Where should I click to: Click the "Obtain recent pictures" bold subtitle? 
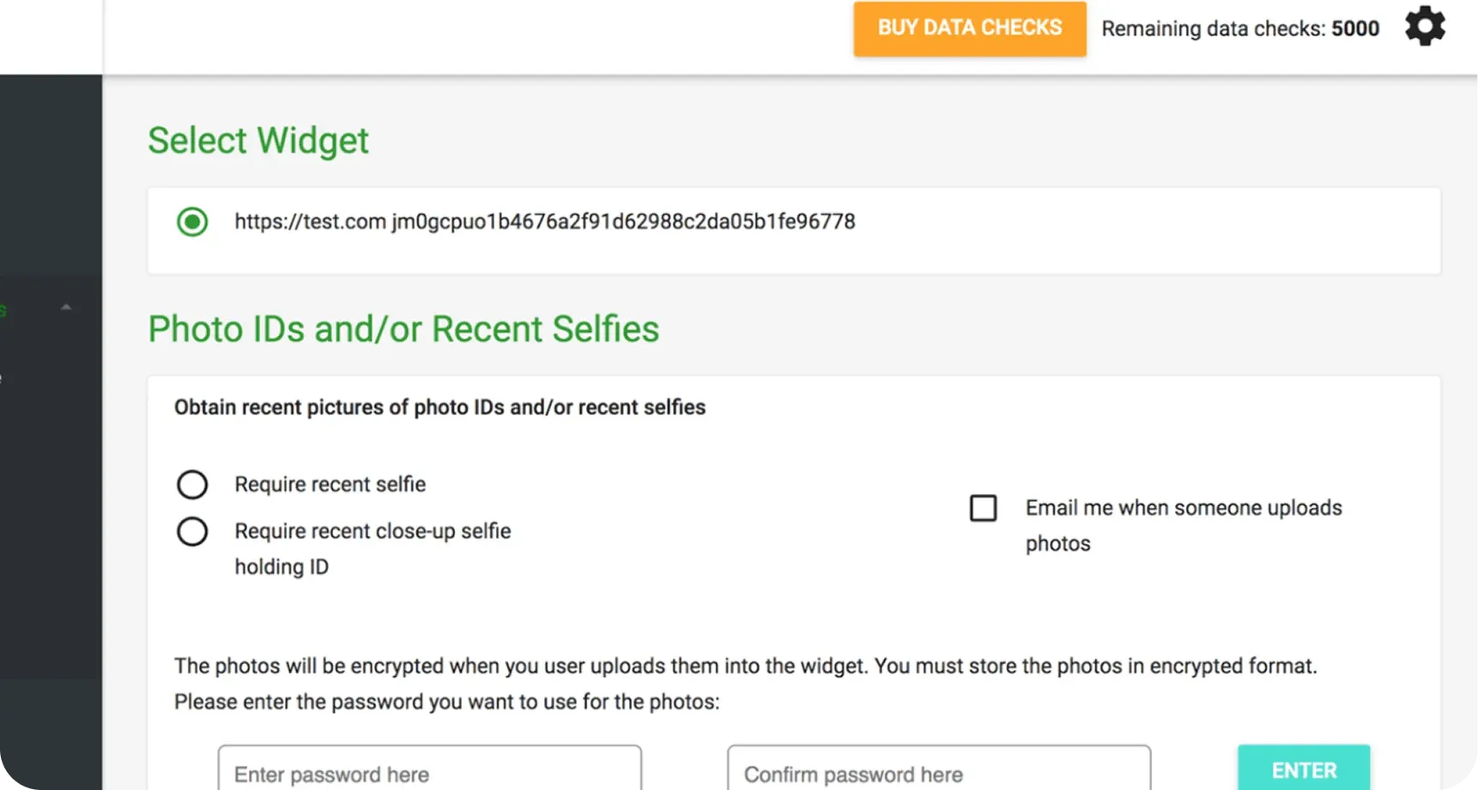[x=439, y=407]
